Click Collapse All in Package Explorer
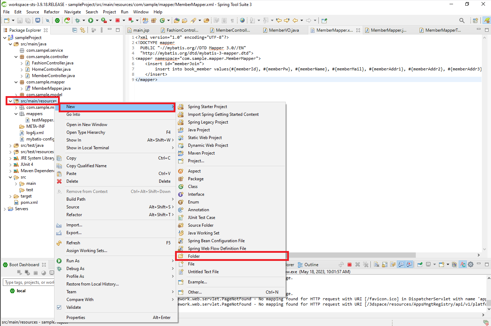This screenshot has height=326, width=491. 75,30
